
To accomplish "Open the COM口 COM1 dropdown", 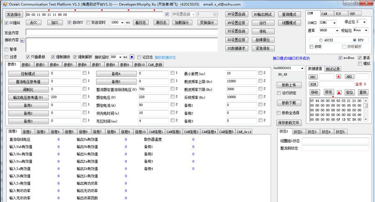I will click(x=335, y=23).
